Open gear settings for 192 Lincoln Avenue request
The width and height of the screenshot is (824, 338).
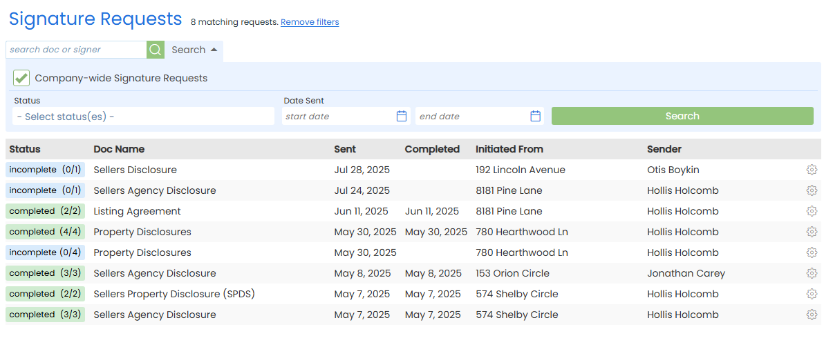[x=812, y=170]
